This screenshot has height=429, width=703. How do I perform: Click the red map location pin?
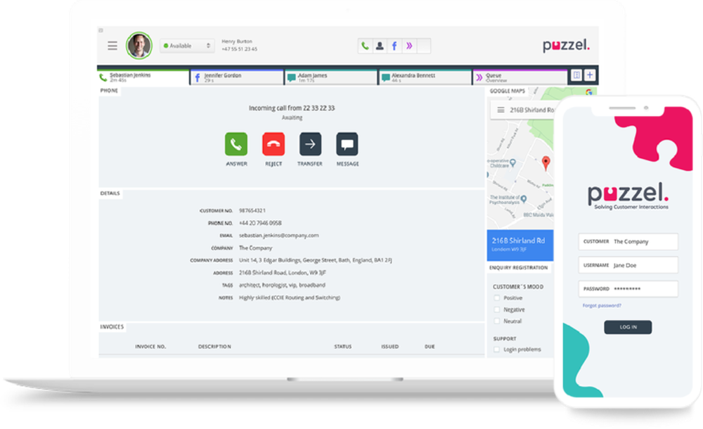click(x=546, y=163)
